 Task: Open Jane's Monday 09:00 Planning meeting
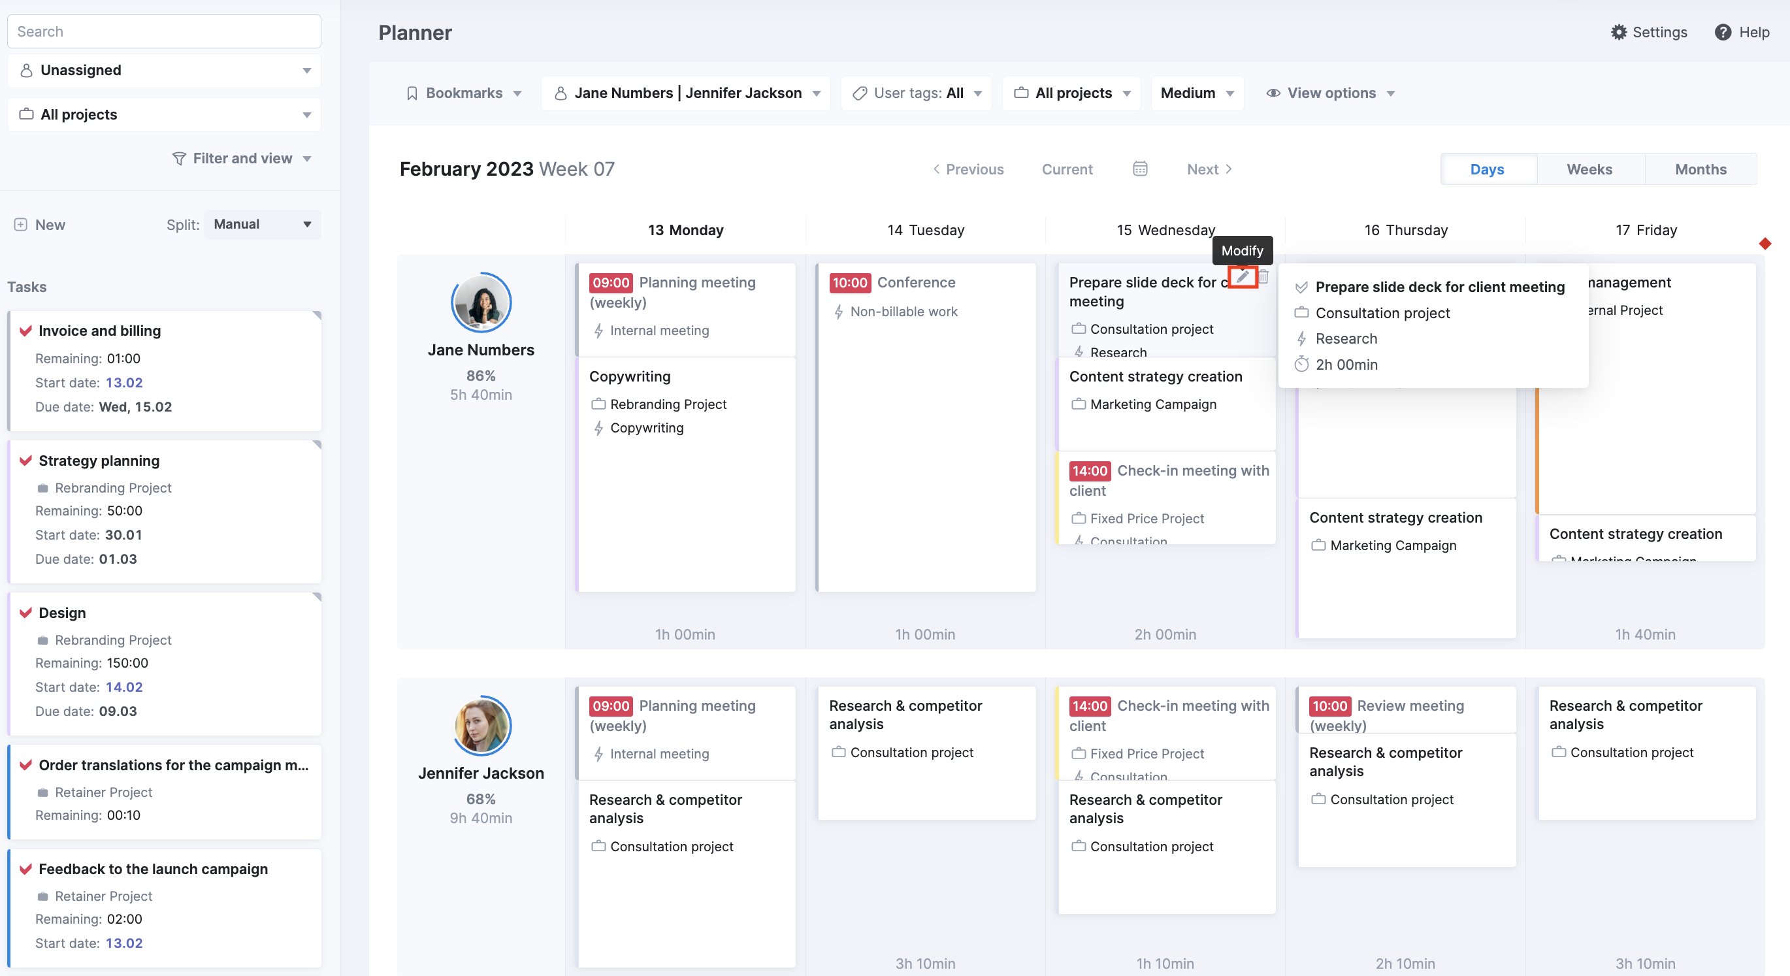(686, 309)
